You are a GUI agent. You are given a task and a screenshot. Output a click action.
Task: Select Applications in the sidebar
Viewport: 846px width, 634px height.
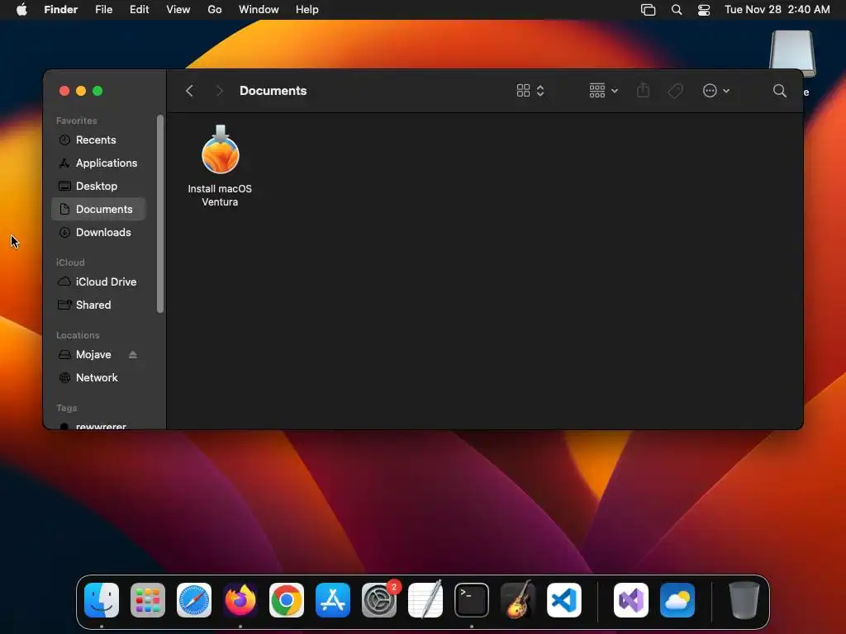point(99,163)
